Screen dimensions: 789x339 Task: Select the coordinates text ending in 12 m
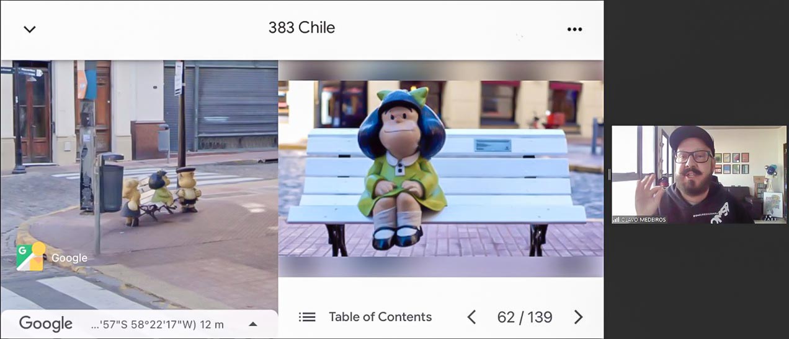(158, 324)
